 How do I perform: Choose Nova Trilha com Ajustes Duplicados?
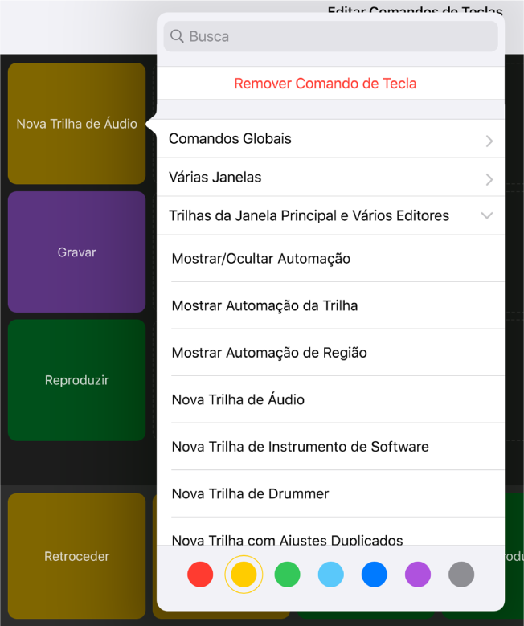[x=330, y=532]
